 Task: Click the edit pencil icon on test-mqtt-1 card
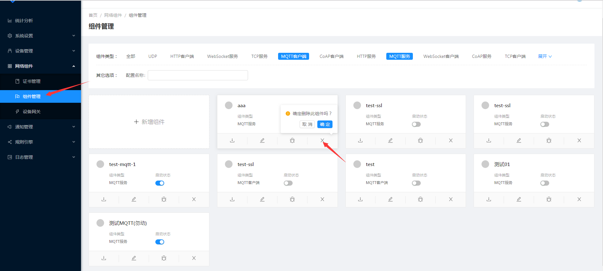click(x=134, y=199)
